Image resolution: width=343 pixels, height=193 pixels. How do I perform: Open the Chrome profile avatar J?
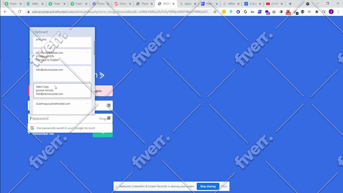pyautogui.click(x=331, y=12)
